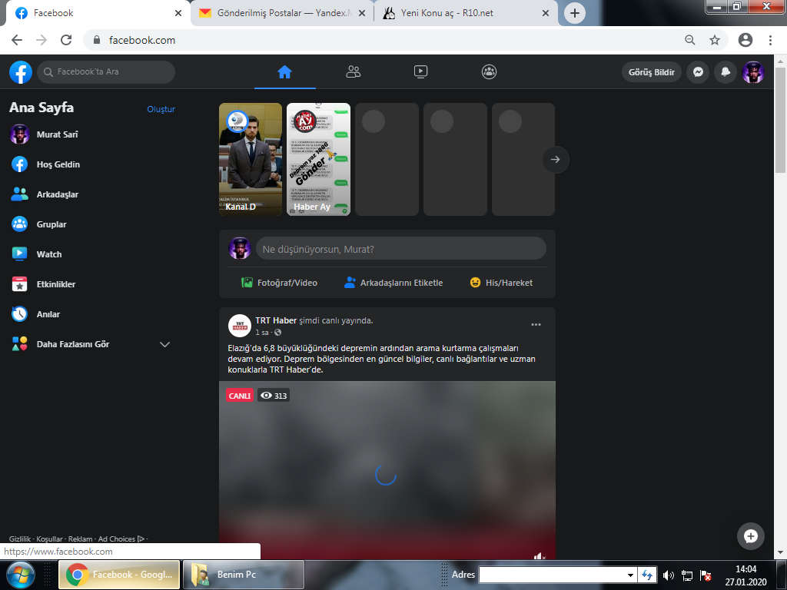Focus the Facebook'ta Ara search box
This screenshot has width=787, height=590.
coord(106,71)
